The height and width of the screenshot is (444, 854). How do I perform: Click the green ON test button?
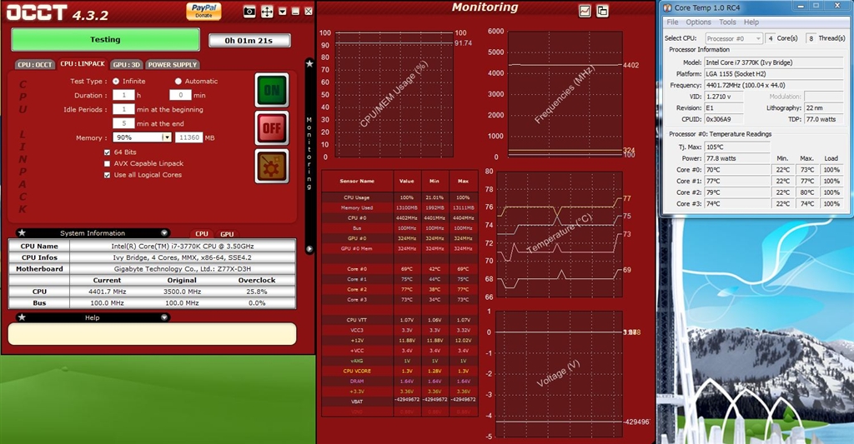(272, 90)
